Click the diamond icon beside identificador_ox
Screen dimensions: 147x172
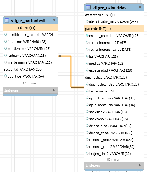coord(87,21)
